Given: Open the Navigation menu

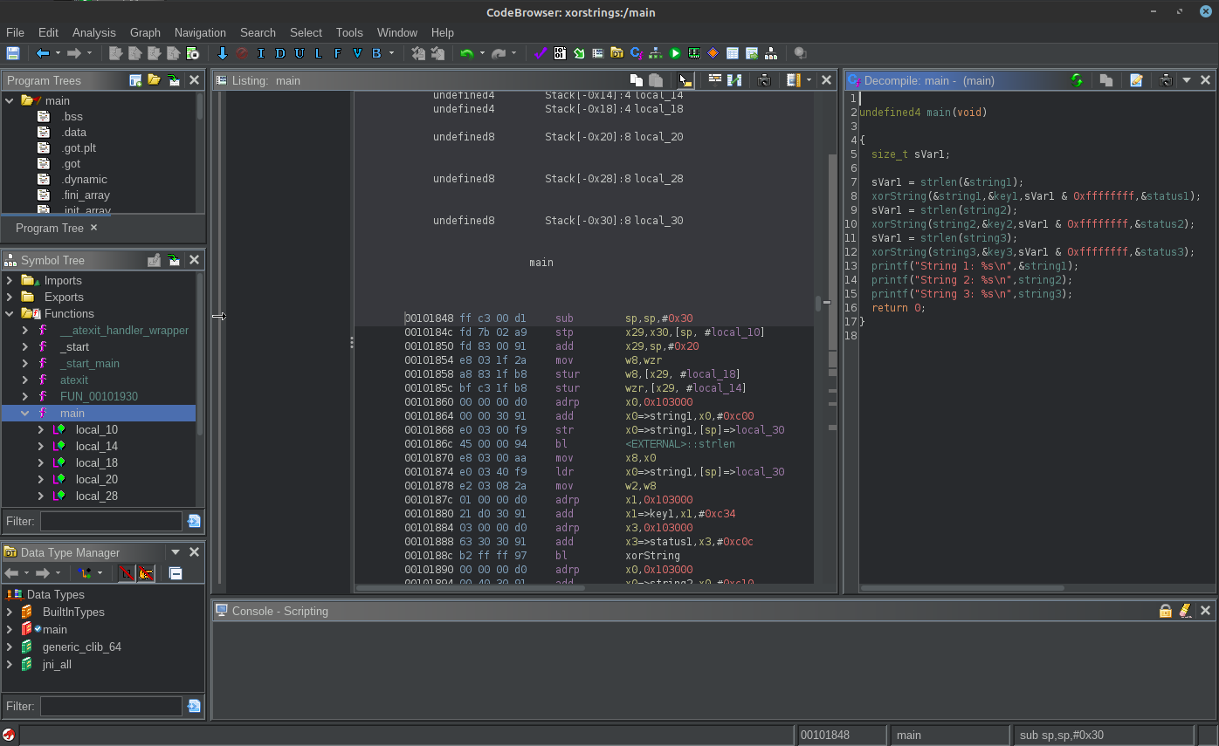Looking at the screenshot, I should point(200,32).
